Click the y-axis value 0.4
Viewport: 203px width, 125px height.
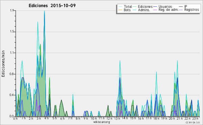(12, 95)
